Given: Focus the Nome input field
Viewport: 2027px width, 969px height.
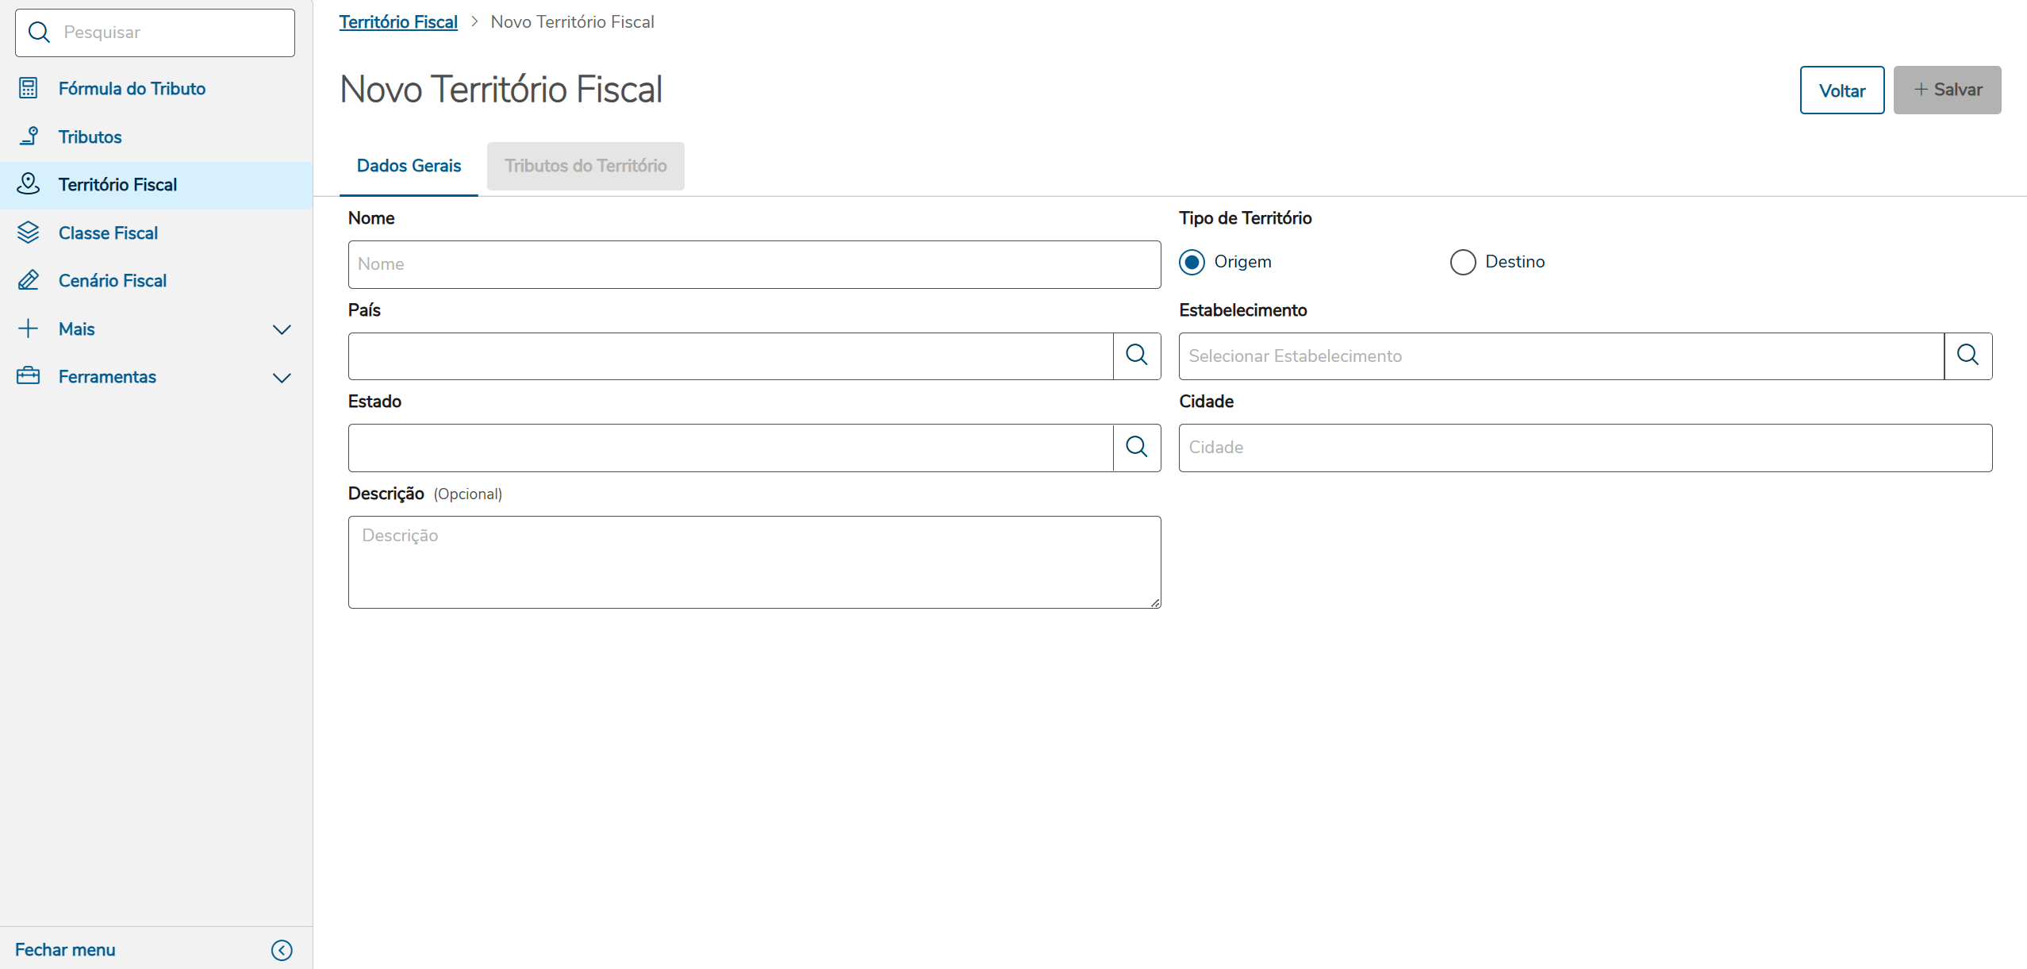Looking at the screenshot, I should click(x=754, y=264).
